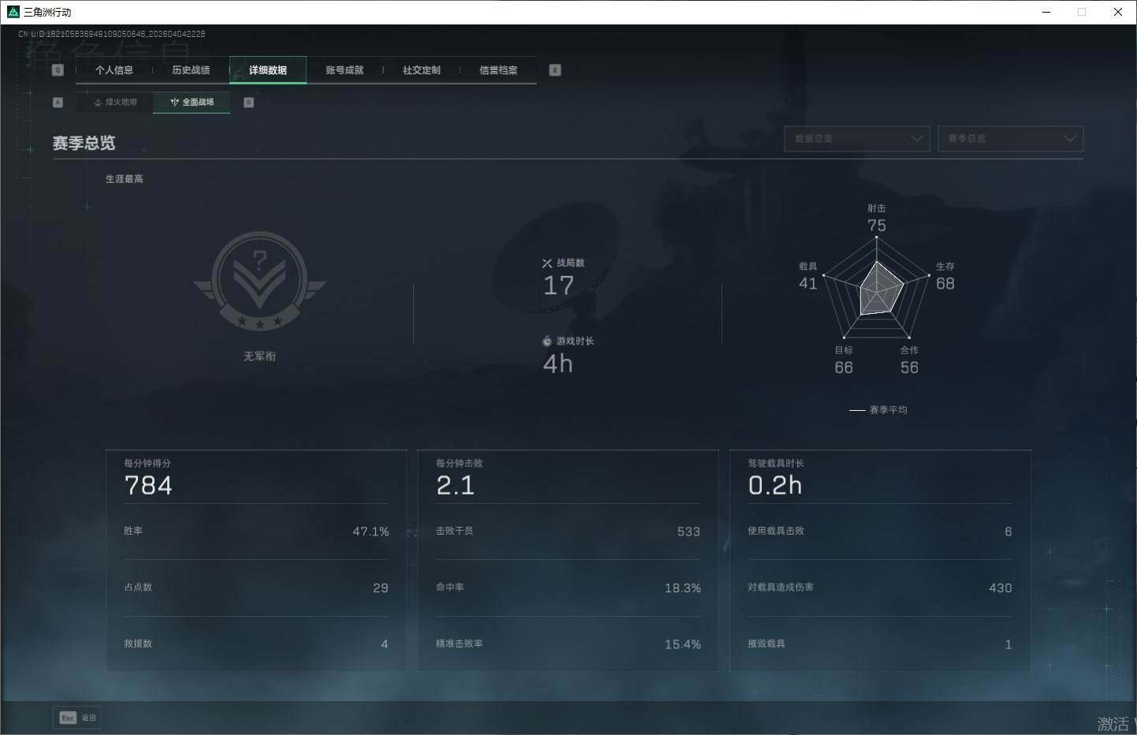The width and height of the screenshot is (1137, 735).
Task: Click the 使用载具击败 row label
Action: point(776,531)
